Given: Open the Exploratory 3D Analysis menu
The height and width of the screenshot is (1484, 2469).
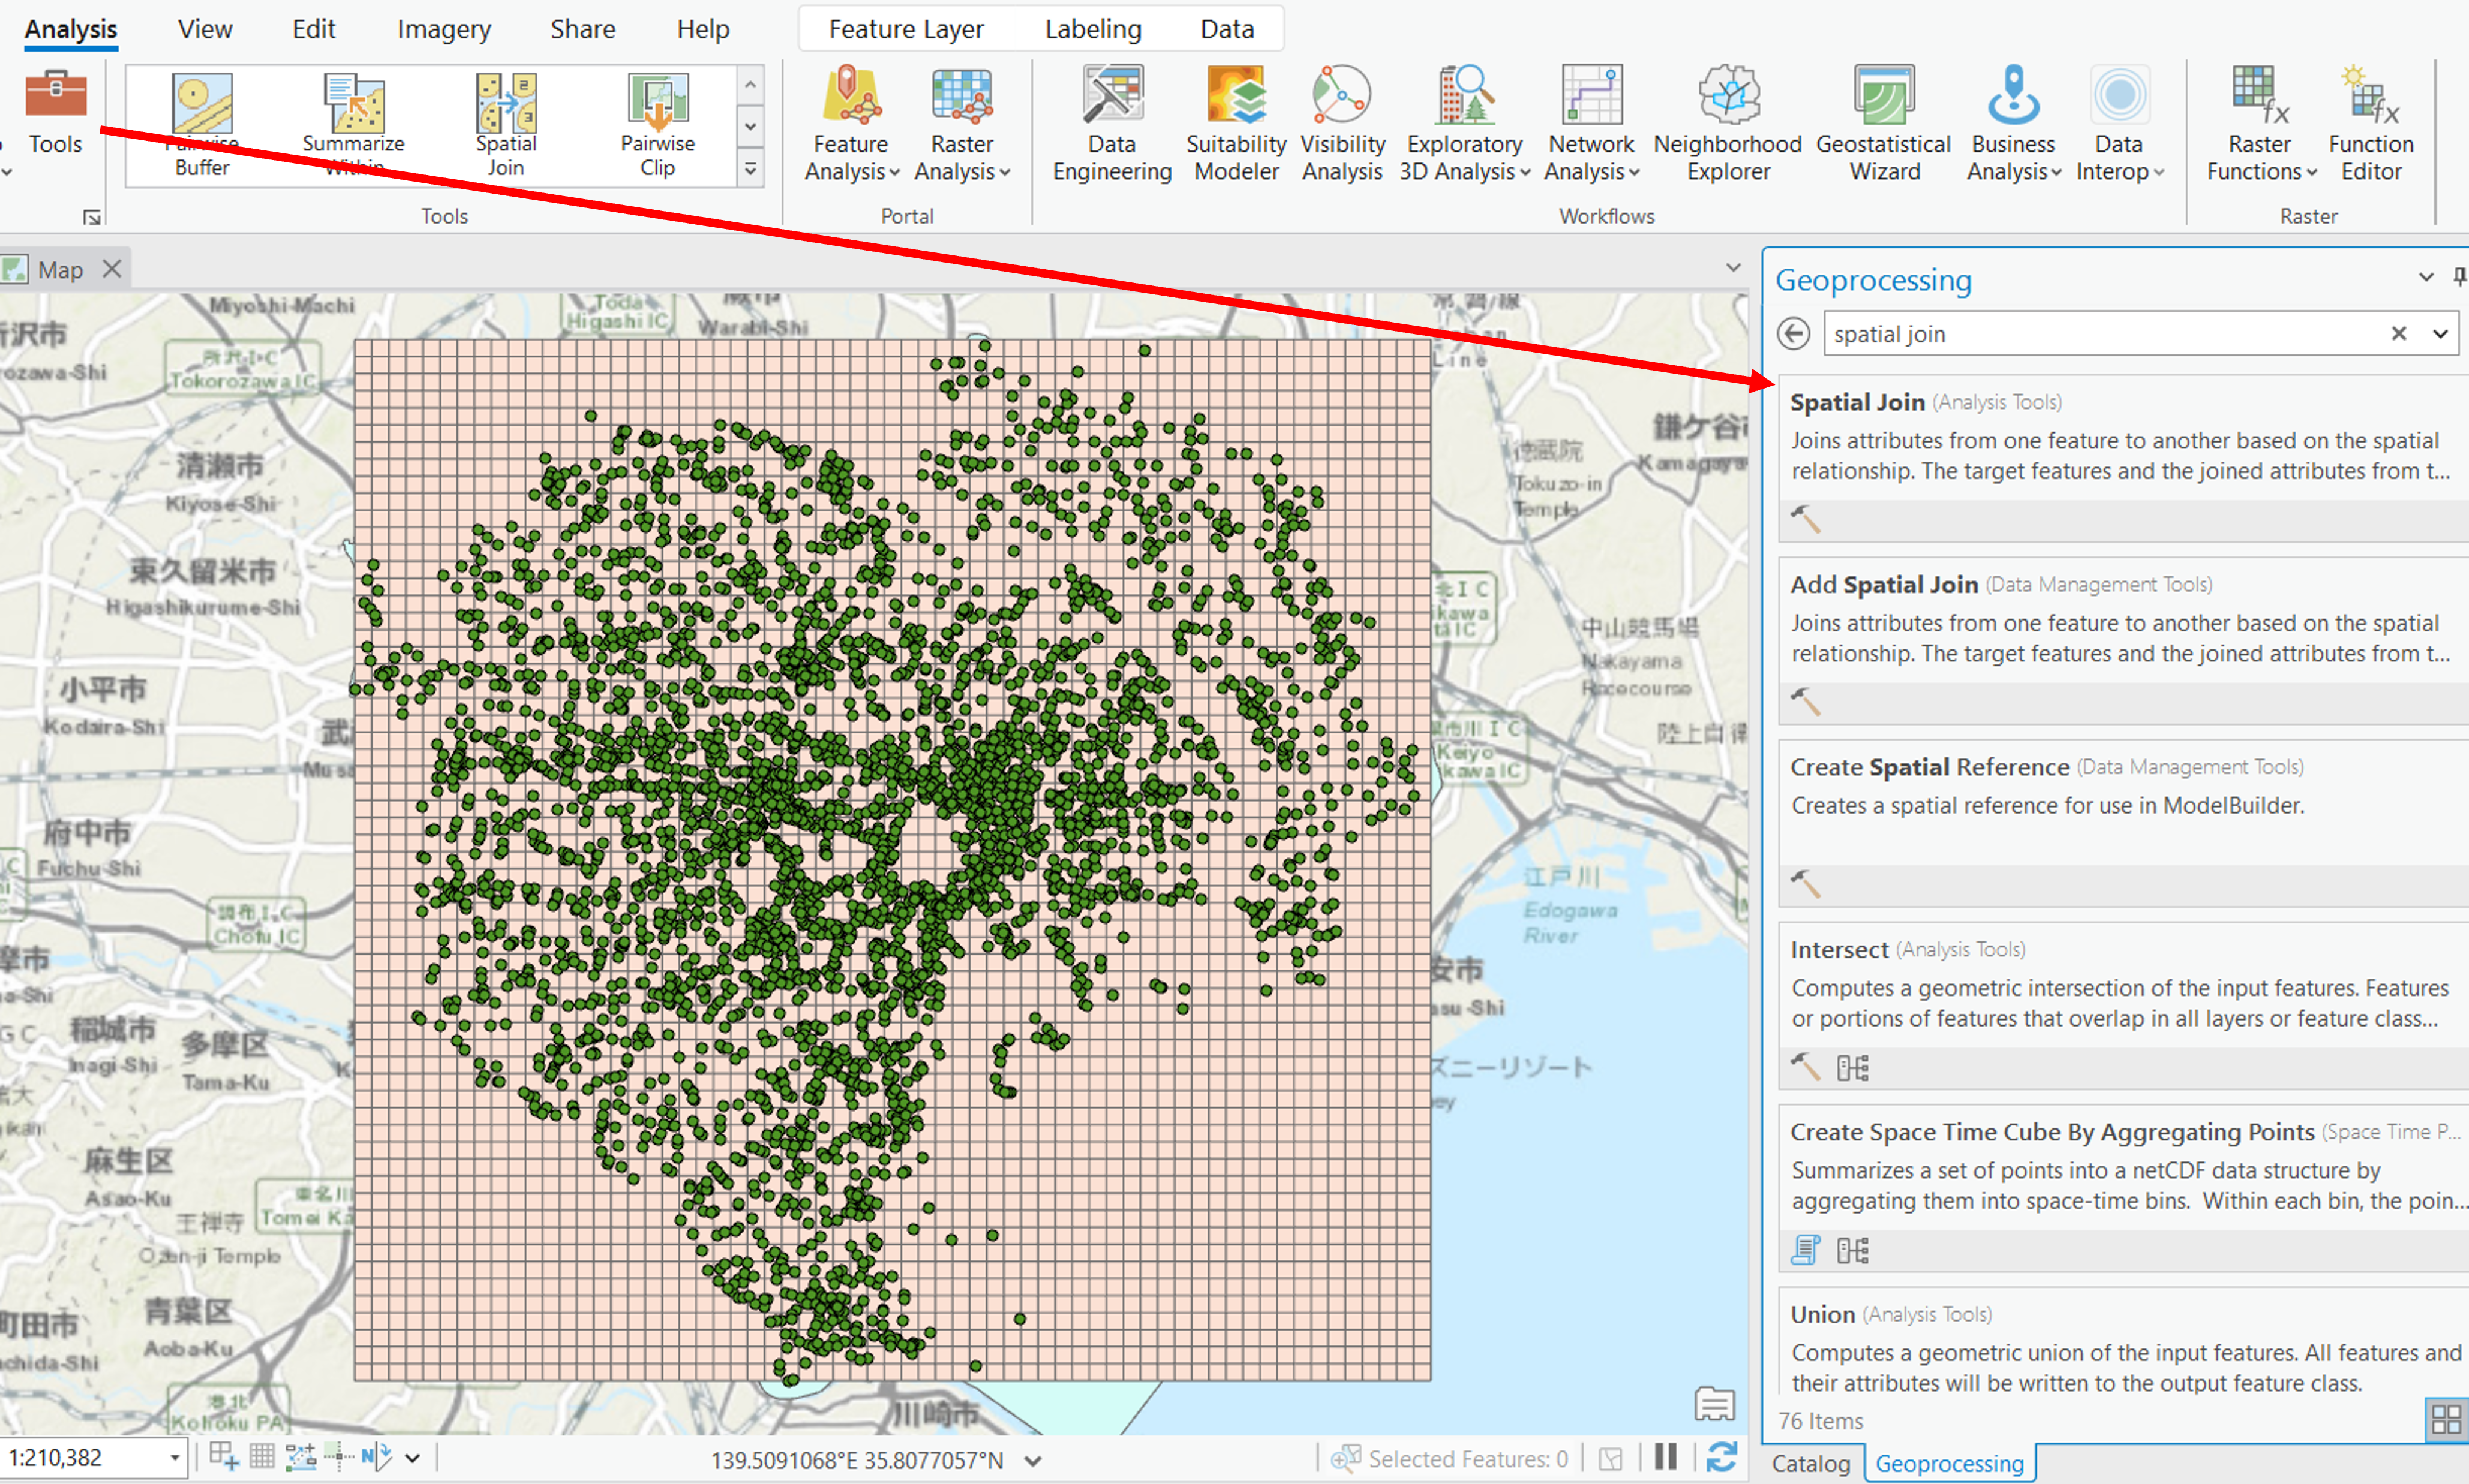Looking at the screenshot, I should [1465, 124].
